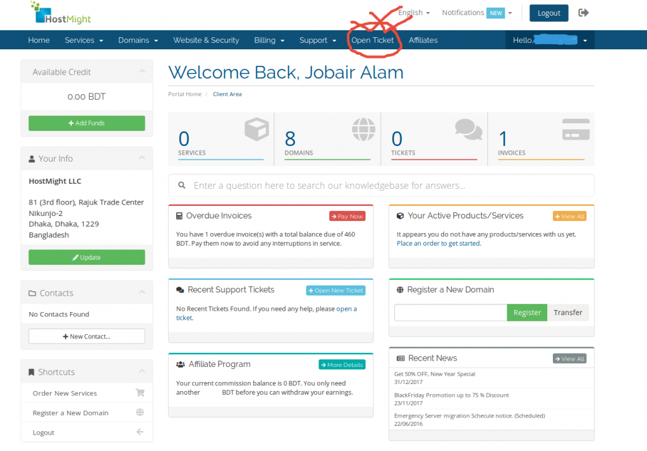Click the arrow icon beside Logout shortcut
647x451 pixels.
click(x=140, y=431)
